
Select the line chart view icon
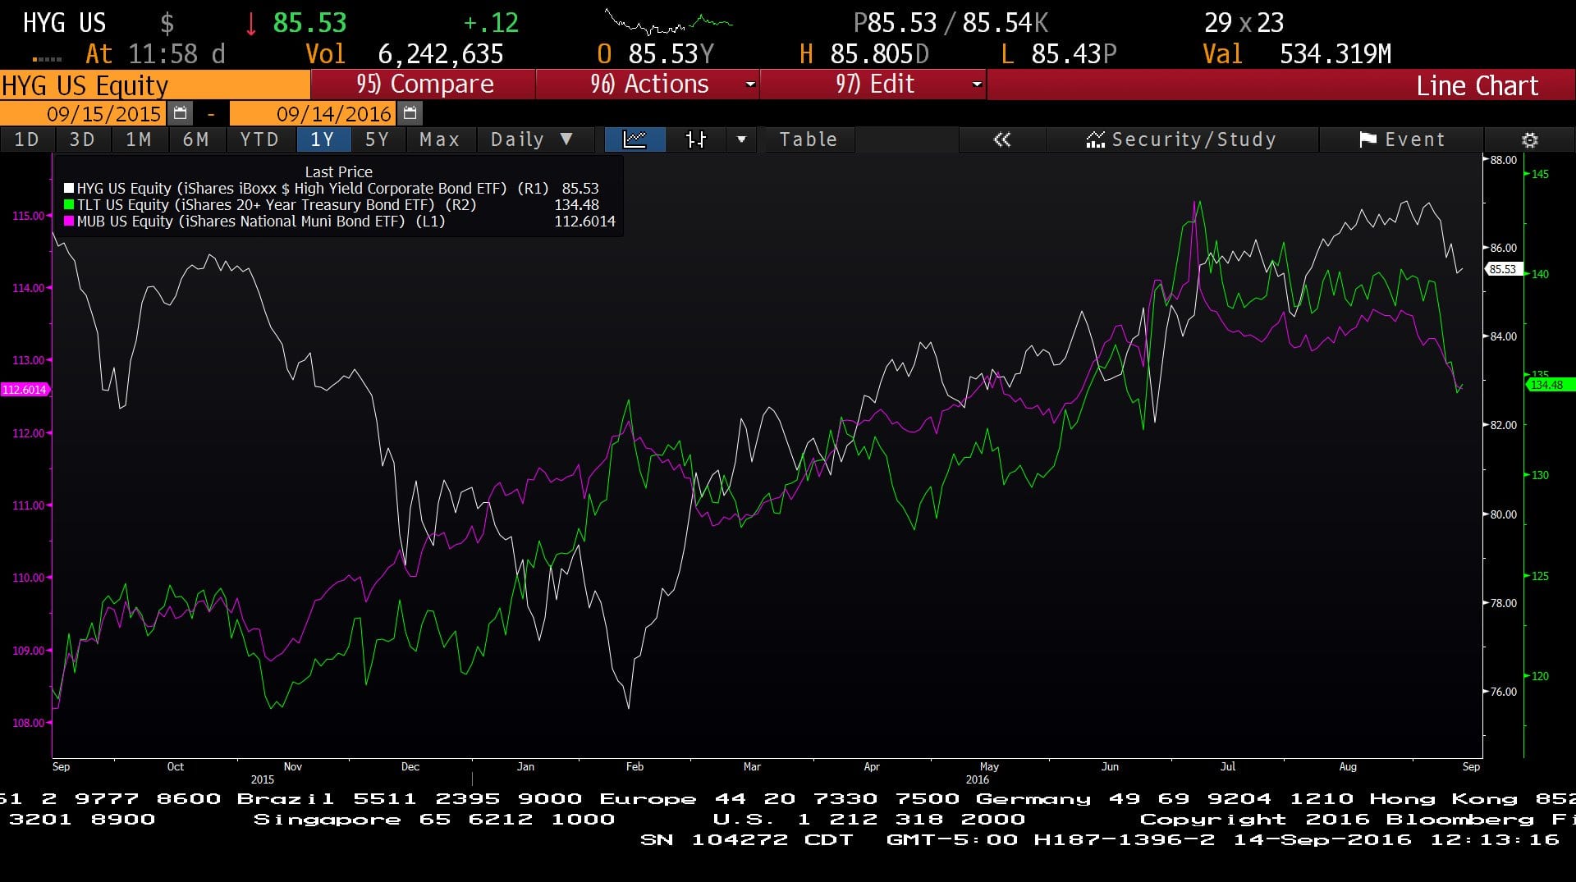(635, 139)
